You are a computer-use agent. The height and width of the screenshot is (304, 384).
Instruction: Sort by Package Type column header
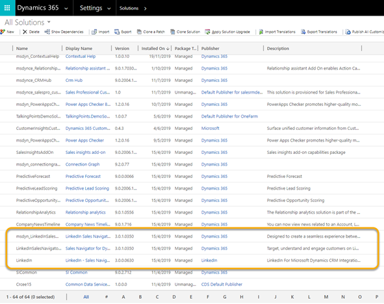pos(185,49)
